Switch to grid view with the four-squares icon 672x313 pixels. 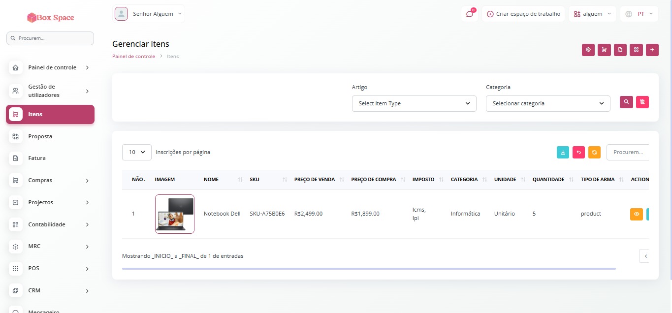636,50
